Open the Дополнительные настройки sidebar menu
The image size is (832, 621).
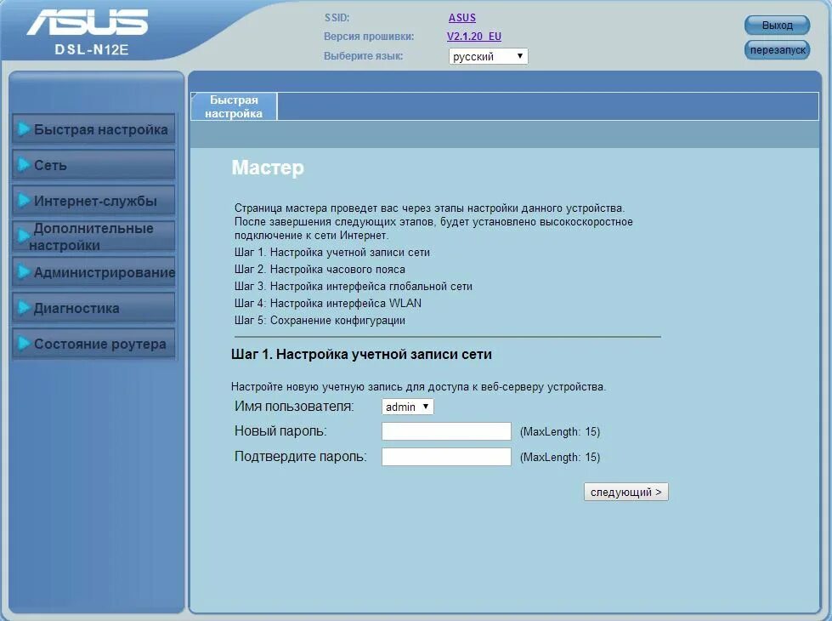tap(94, 236)
